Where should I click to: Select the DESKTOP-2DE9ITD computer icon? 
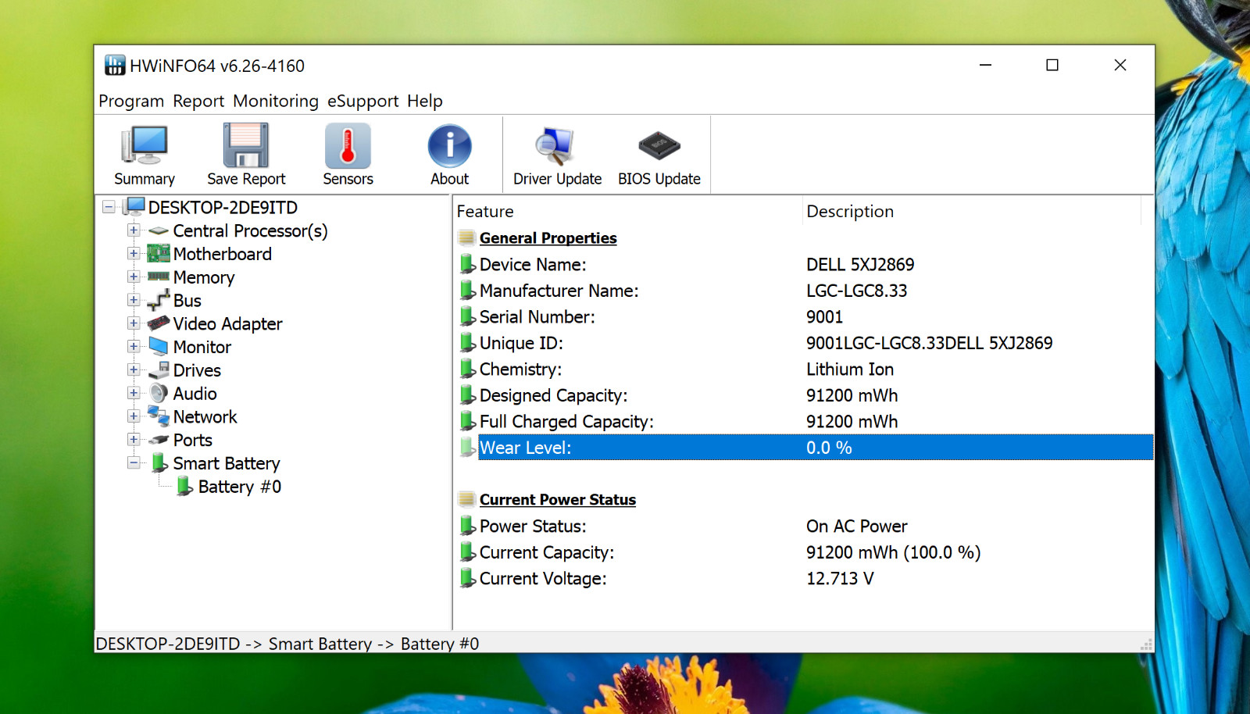(x=135, y=206)
